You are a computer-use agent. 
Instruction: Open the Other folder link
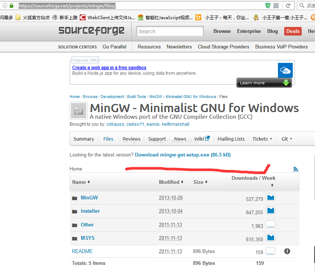[x=87, y=225]
